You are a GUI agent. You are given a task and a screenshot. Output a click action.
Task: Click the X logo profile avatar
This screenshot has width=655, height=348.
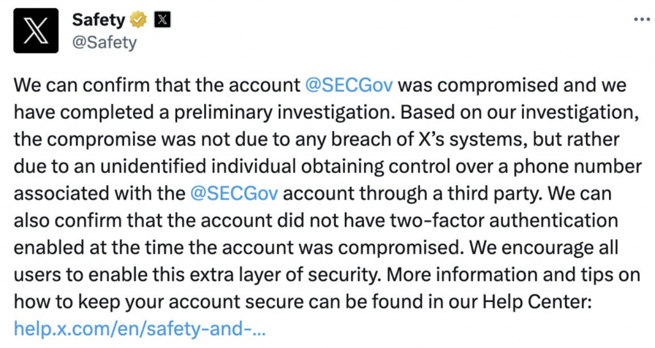click(36, 31)
